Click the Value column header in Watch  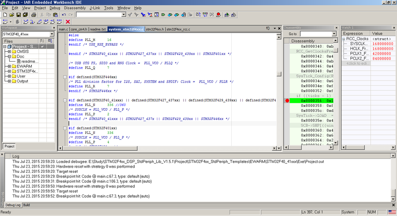tap(383, 33)
